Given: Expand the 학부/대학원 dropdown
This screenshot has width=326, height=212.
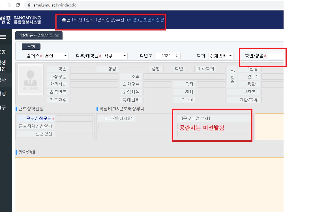Looking at the screenshot, I should (115, 56).
